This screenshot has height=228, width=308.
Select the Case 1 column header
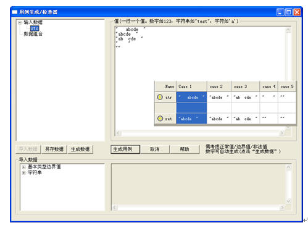[x=191, y=87]
